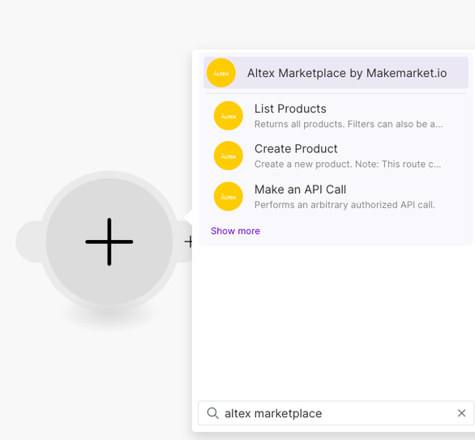475x440 pixels.
Task: Clear the search field with the X
Action: click(x=462, y=413)
